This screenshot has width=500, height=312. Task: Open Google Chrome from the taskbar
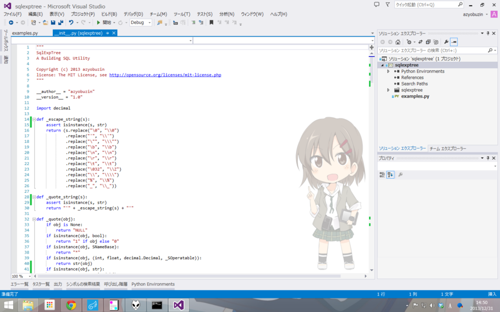[x=71, y=305]
